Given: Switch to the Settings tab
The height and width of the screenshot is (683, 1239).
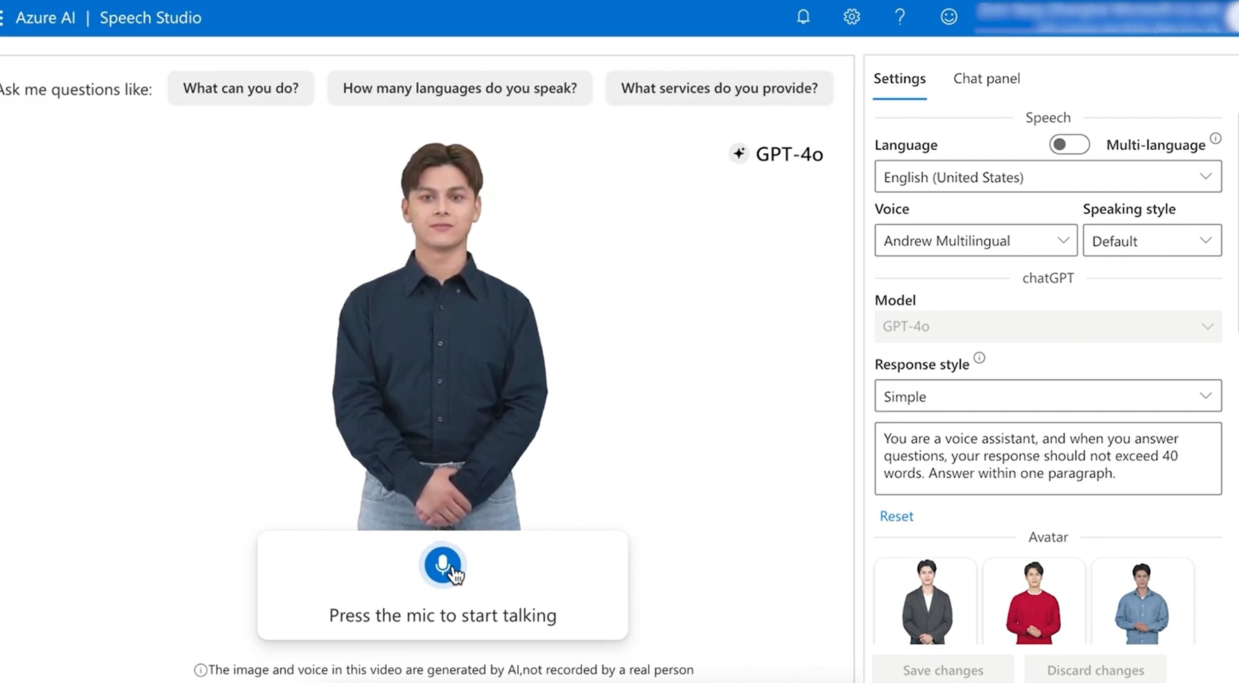Looking at the screenshot, I should pos(900,78).
